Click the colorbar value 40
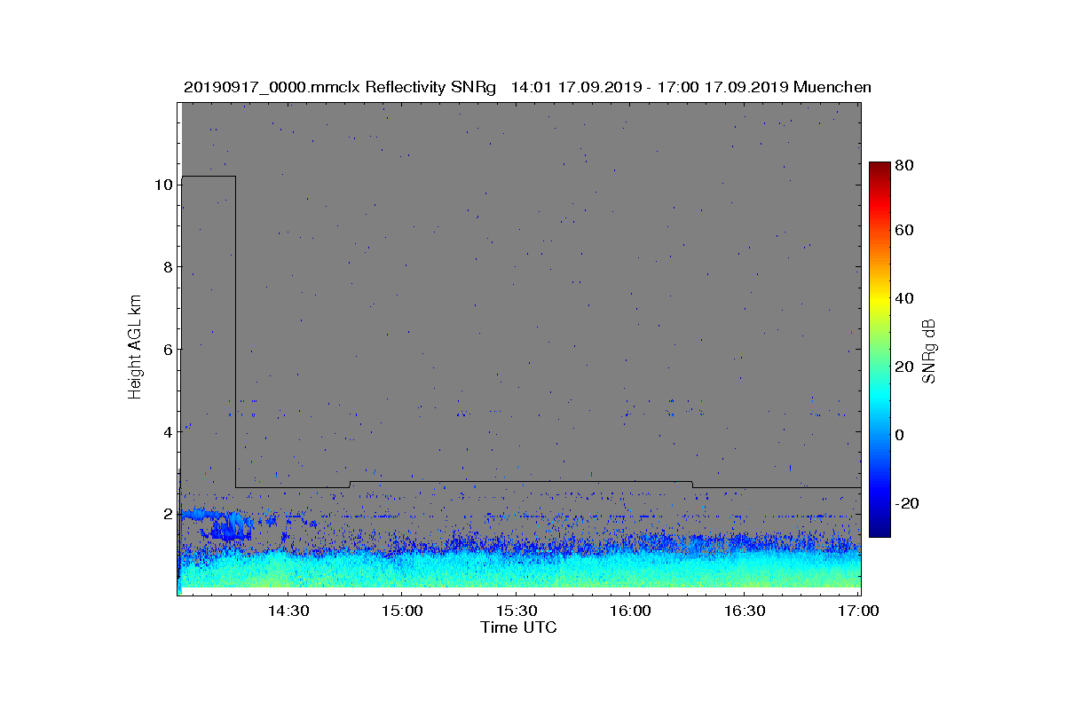1065x710 pixels. point(905,298)
